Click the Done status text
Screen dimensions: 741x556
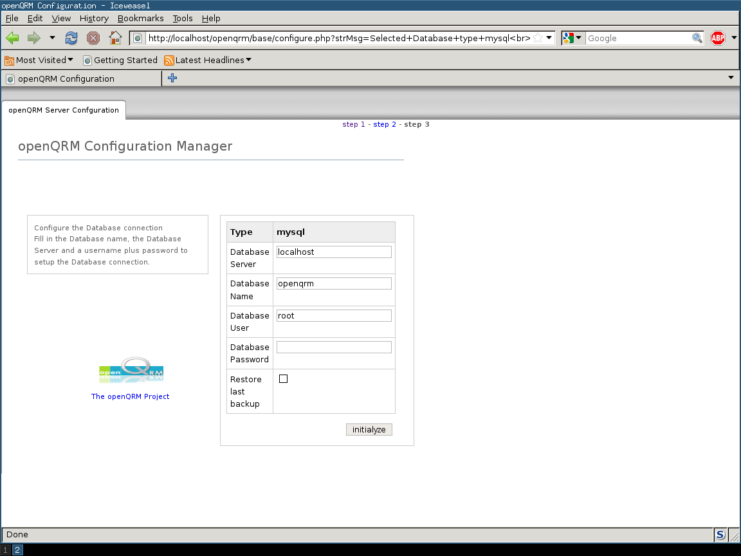17,535
